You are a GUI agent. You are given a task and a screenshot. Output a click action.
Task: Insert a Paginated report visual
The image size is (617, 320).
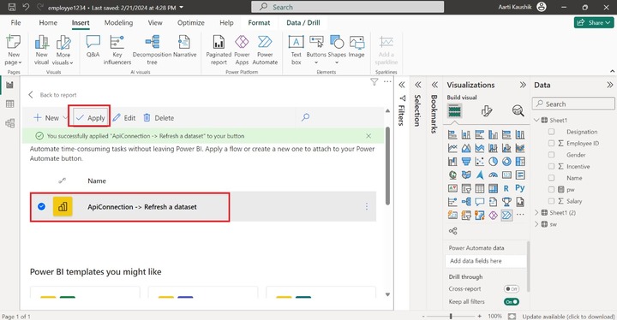219,50
